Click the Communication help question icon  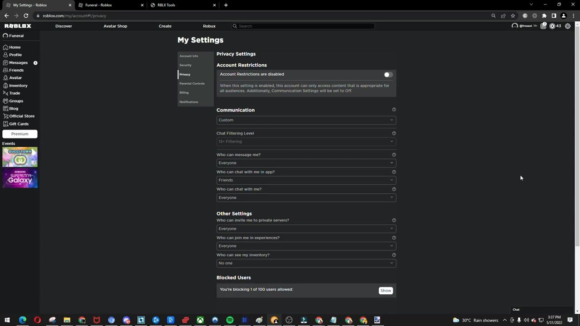pos(394,110)
